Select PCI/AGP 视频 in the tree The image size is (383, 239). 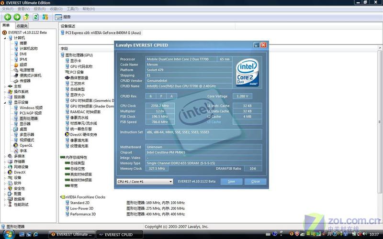[31, 113]
